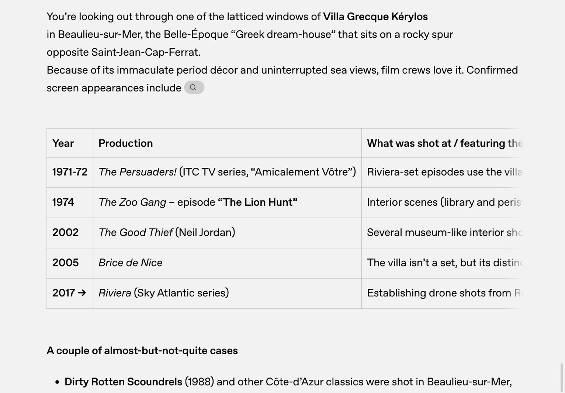
Task: Select the 1974 year cell
Action: tap(70, 202)
